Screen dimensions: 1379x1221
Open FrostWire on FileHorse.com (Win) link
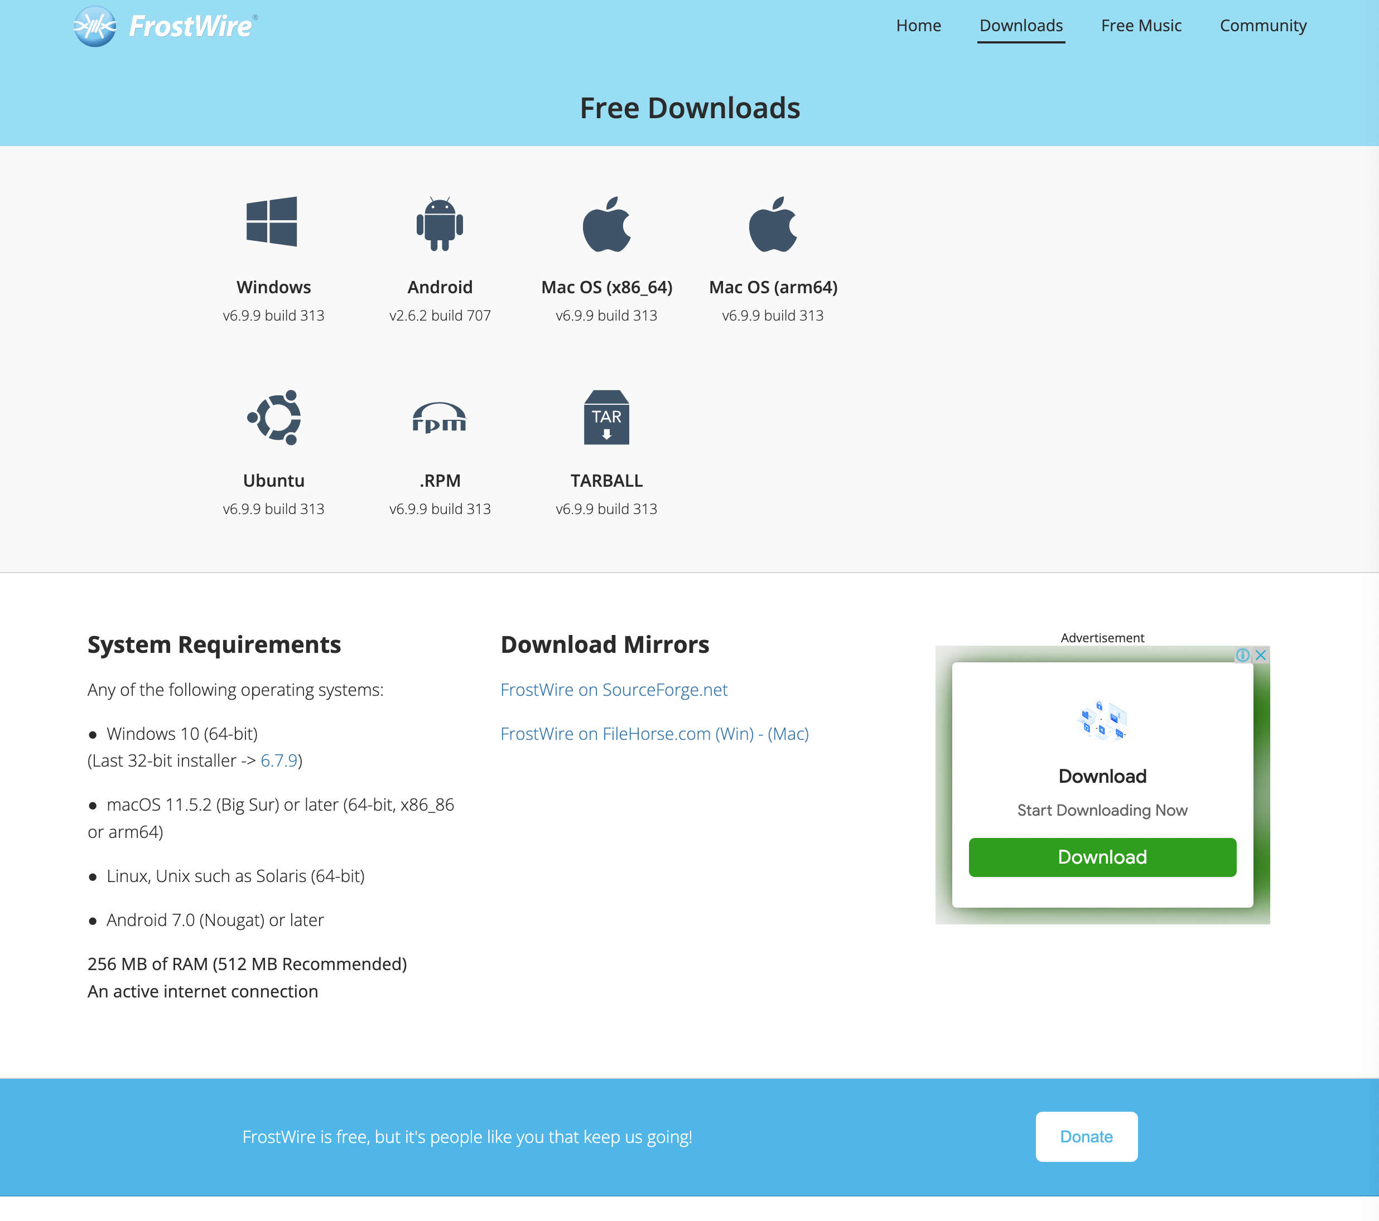click(628, 734)
